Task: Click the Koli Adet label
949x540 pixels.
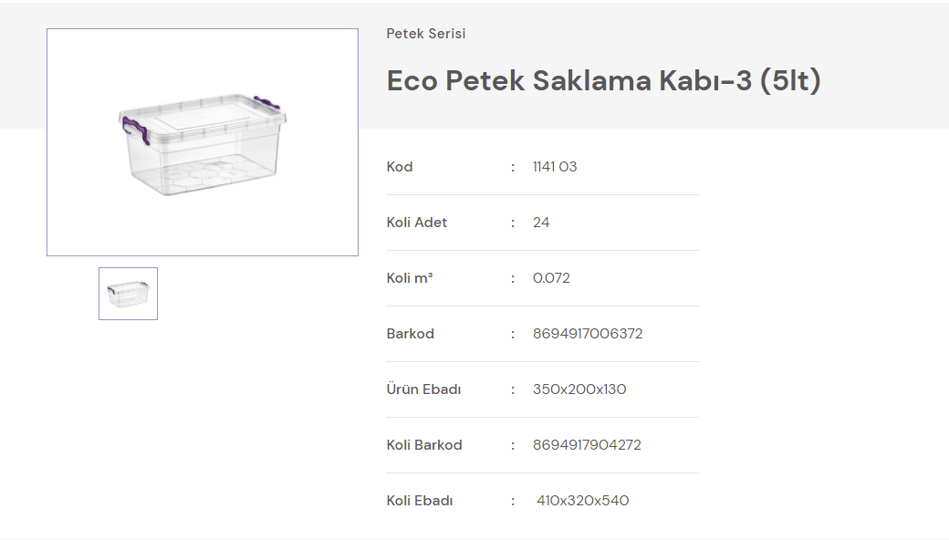Action: [x=417, y=223]
